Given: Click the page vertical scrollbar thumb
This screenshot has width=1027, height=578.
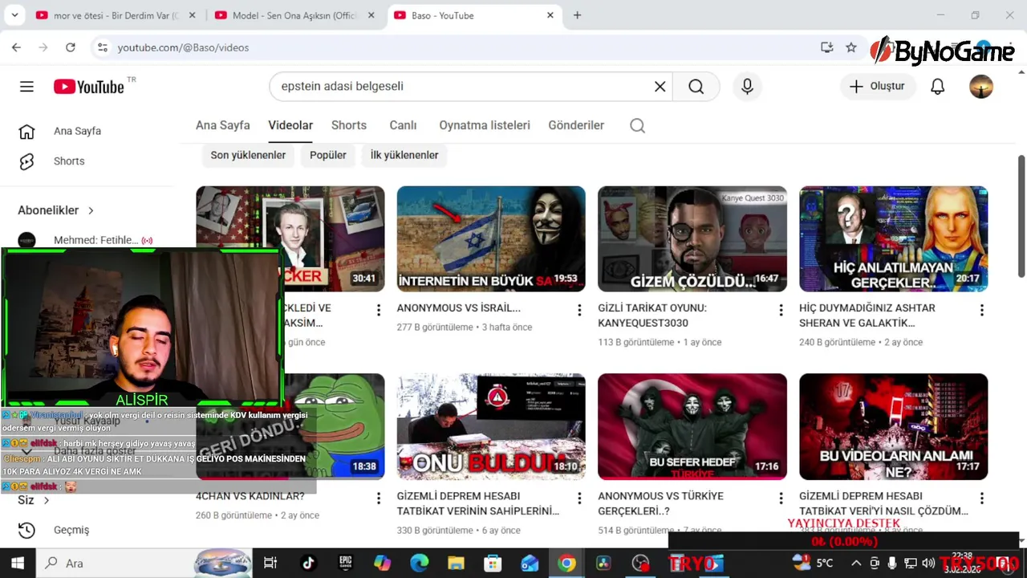Looking at the screenshot, I should tap(1021, 217).
